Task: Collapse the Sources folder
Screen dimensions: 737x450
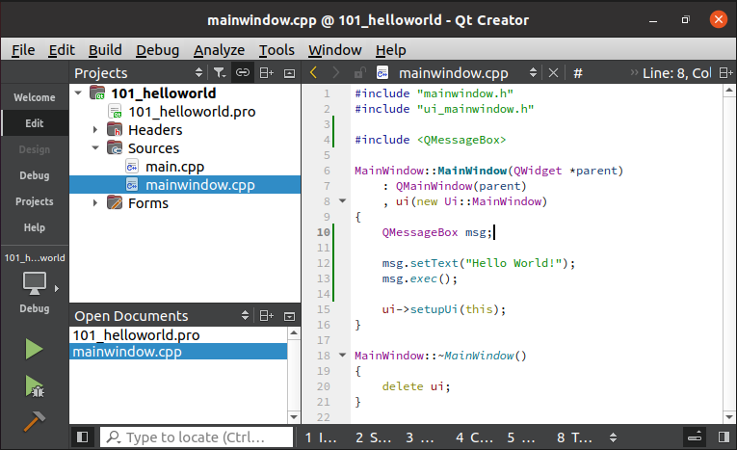Action: pyautogui.click(x=95, y=147)
